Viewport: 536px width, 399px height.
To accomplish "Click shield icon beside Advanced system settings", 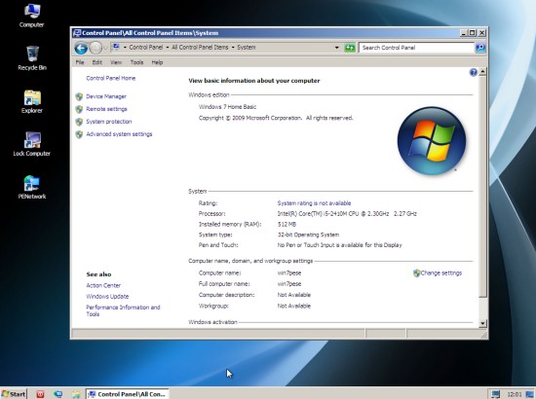I will 79,134.
